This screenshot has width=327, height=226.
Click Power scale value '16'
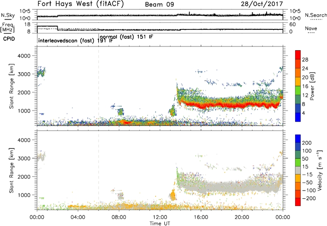(x=305, y=86)
